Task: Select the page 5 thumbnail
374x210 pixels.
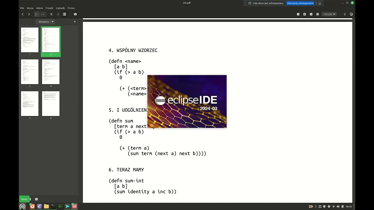Action: (x=30, y=104)
